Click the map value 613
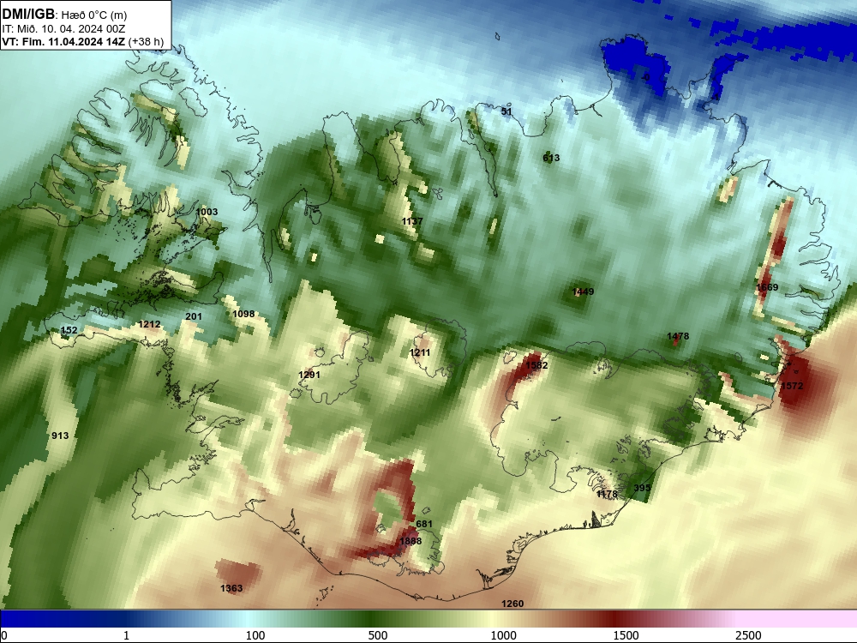Screen dimensions: 857x643 551,158
